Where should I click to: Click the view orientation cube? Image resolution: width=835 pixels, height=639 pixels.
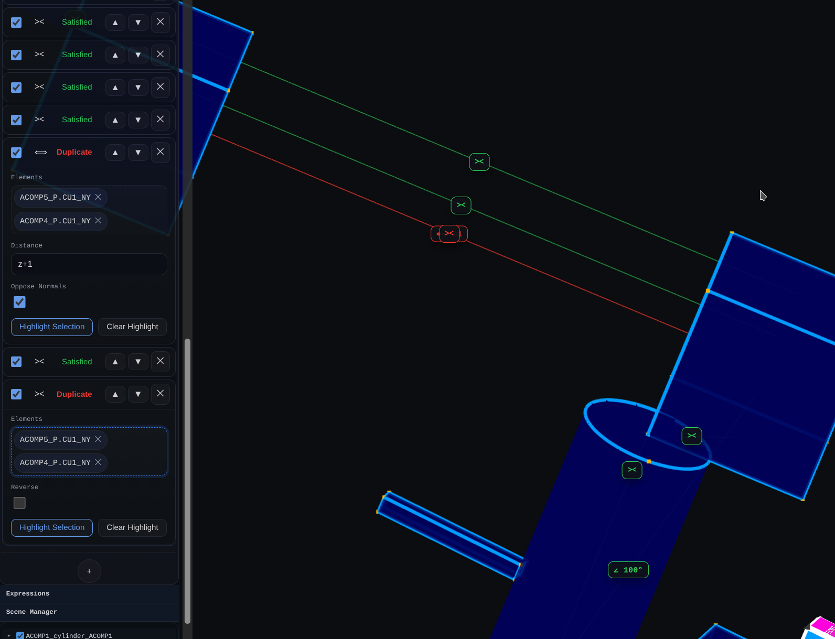(821, 628)
